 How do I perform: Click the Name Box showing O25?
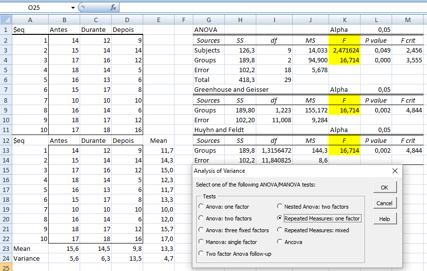click(34, 8)
